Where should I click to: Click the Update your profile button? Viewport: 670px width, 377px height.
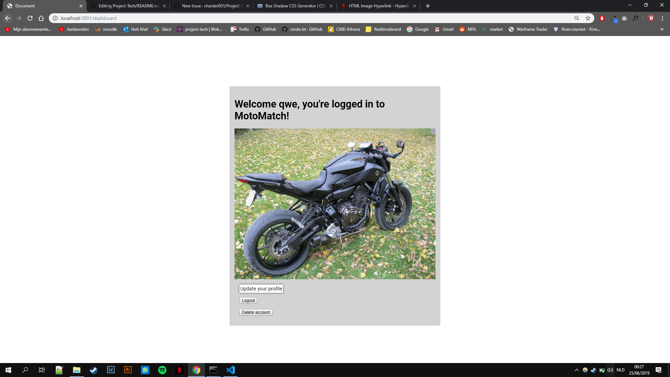(x=261, y=289)
